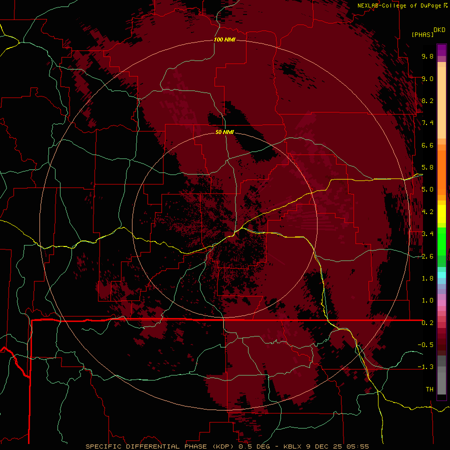This screenshot has width=450, height=450.
Task: Click the 1.0 color scale value
Action: point(427,300)
